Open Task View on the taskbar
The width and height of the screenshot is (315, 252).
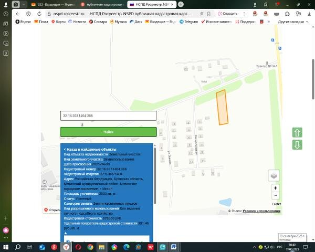click(x=29, y=247)
